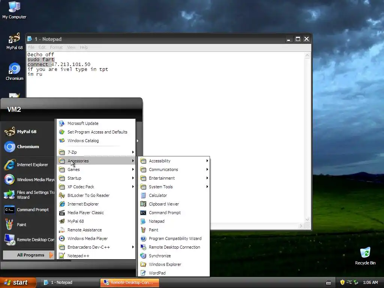The width and height of the screenshot is (384, 288).
Task: Open the Notepad View menu
Action: coord(71,47)
